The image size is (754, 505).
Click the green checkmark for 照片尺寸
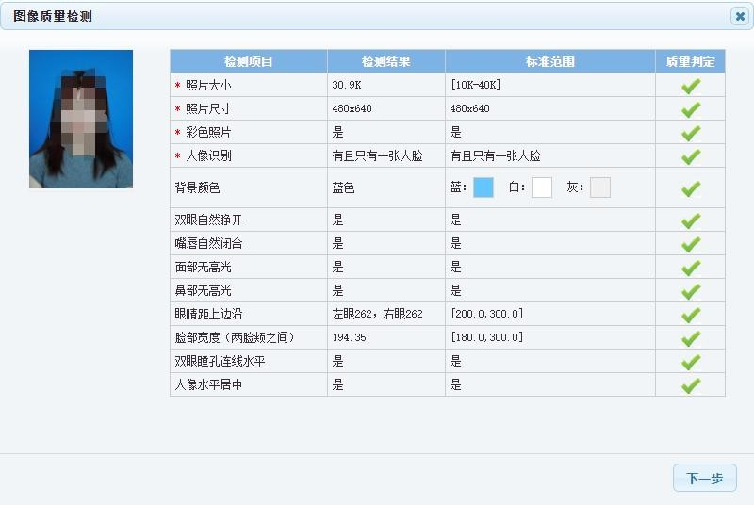(691, 109)
